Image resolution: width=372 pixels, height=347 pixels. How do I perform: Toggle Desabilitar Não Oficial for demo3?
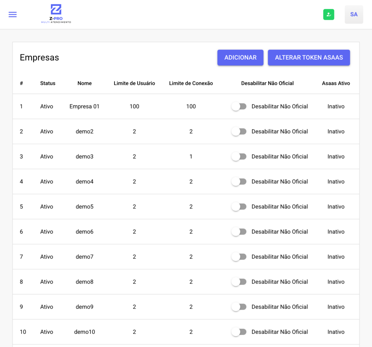pos(239,157)
